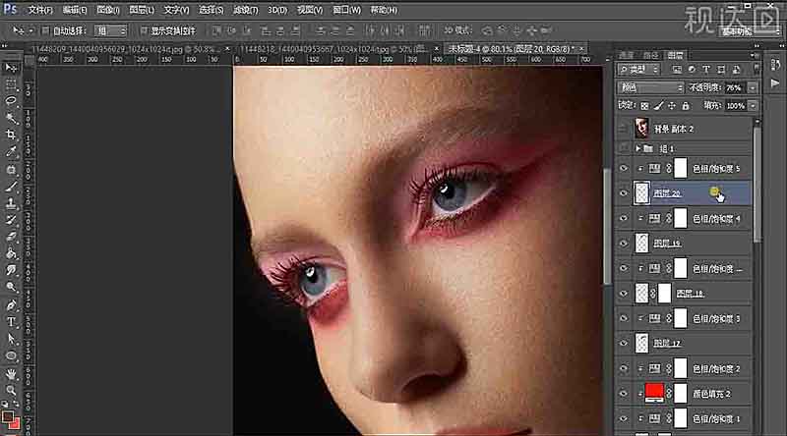This screenshot has width=787, height=436.
Task: Hide the 图层 20 layer
Action: coord(624,193)
